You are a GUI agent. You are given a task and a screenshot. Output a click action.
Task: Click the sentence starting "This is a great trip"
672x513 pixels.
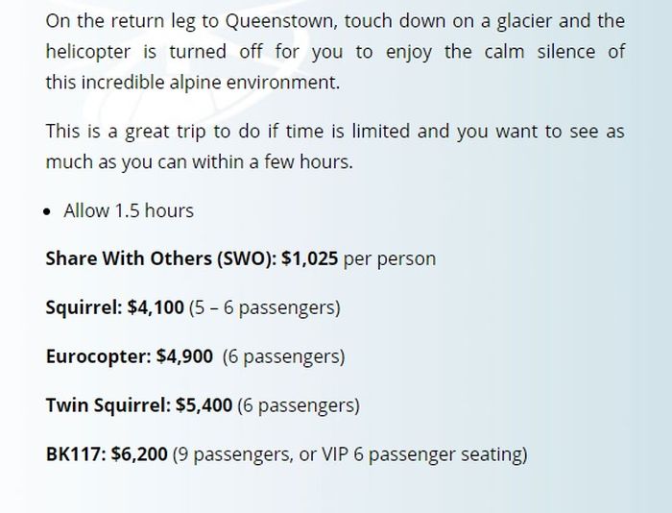coord(334,131)
